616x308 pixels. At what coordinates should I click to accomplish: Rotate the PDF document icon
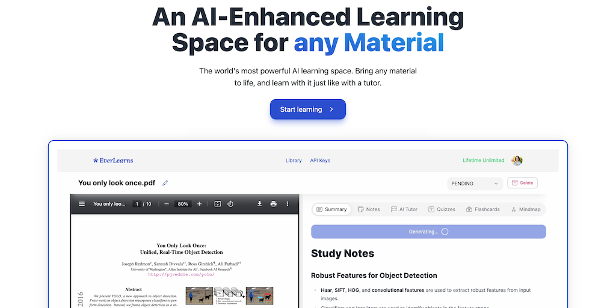pos(230,204)
